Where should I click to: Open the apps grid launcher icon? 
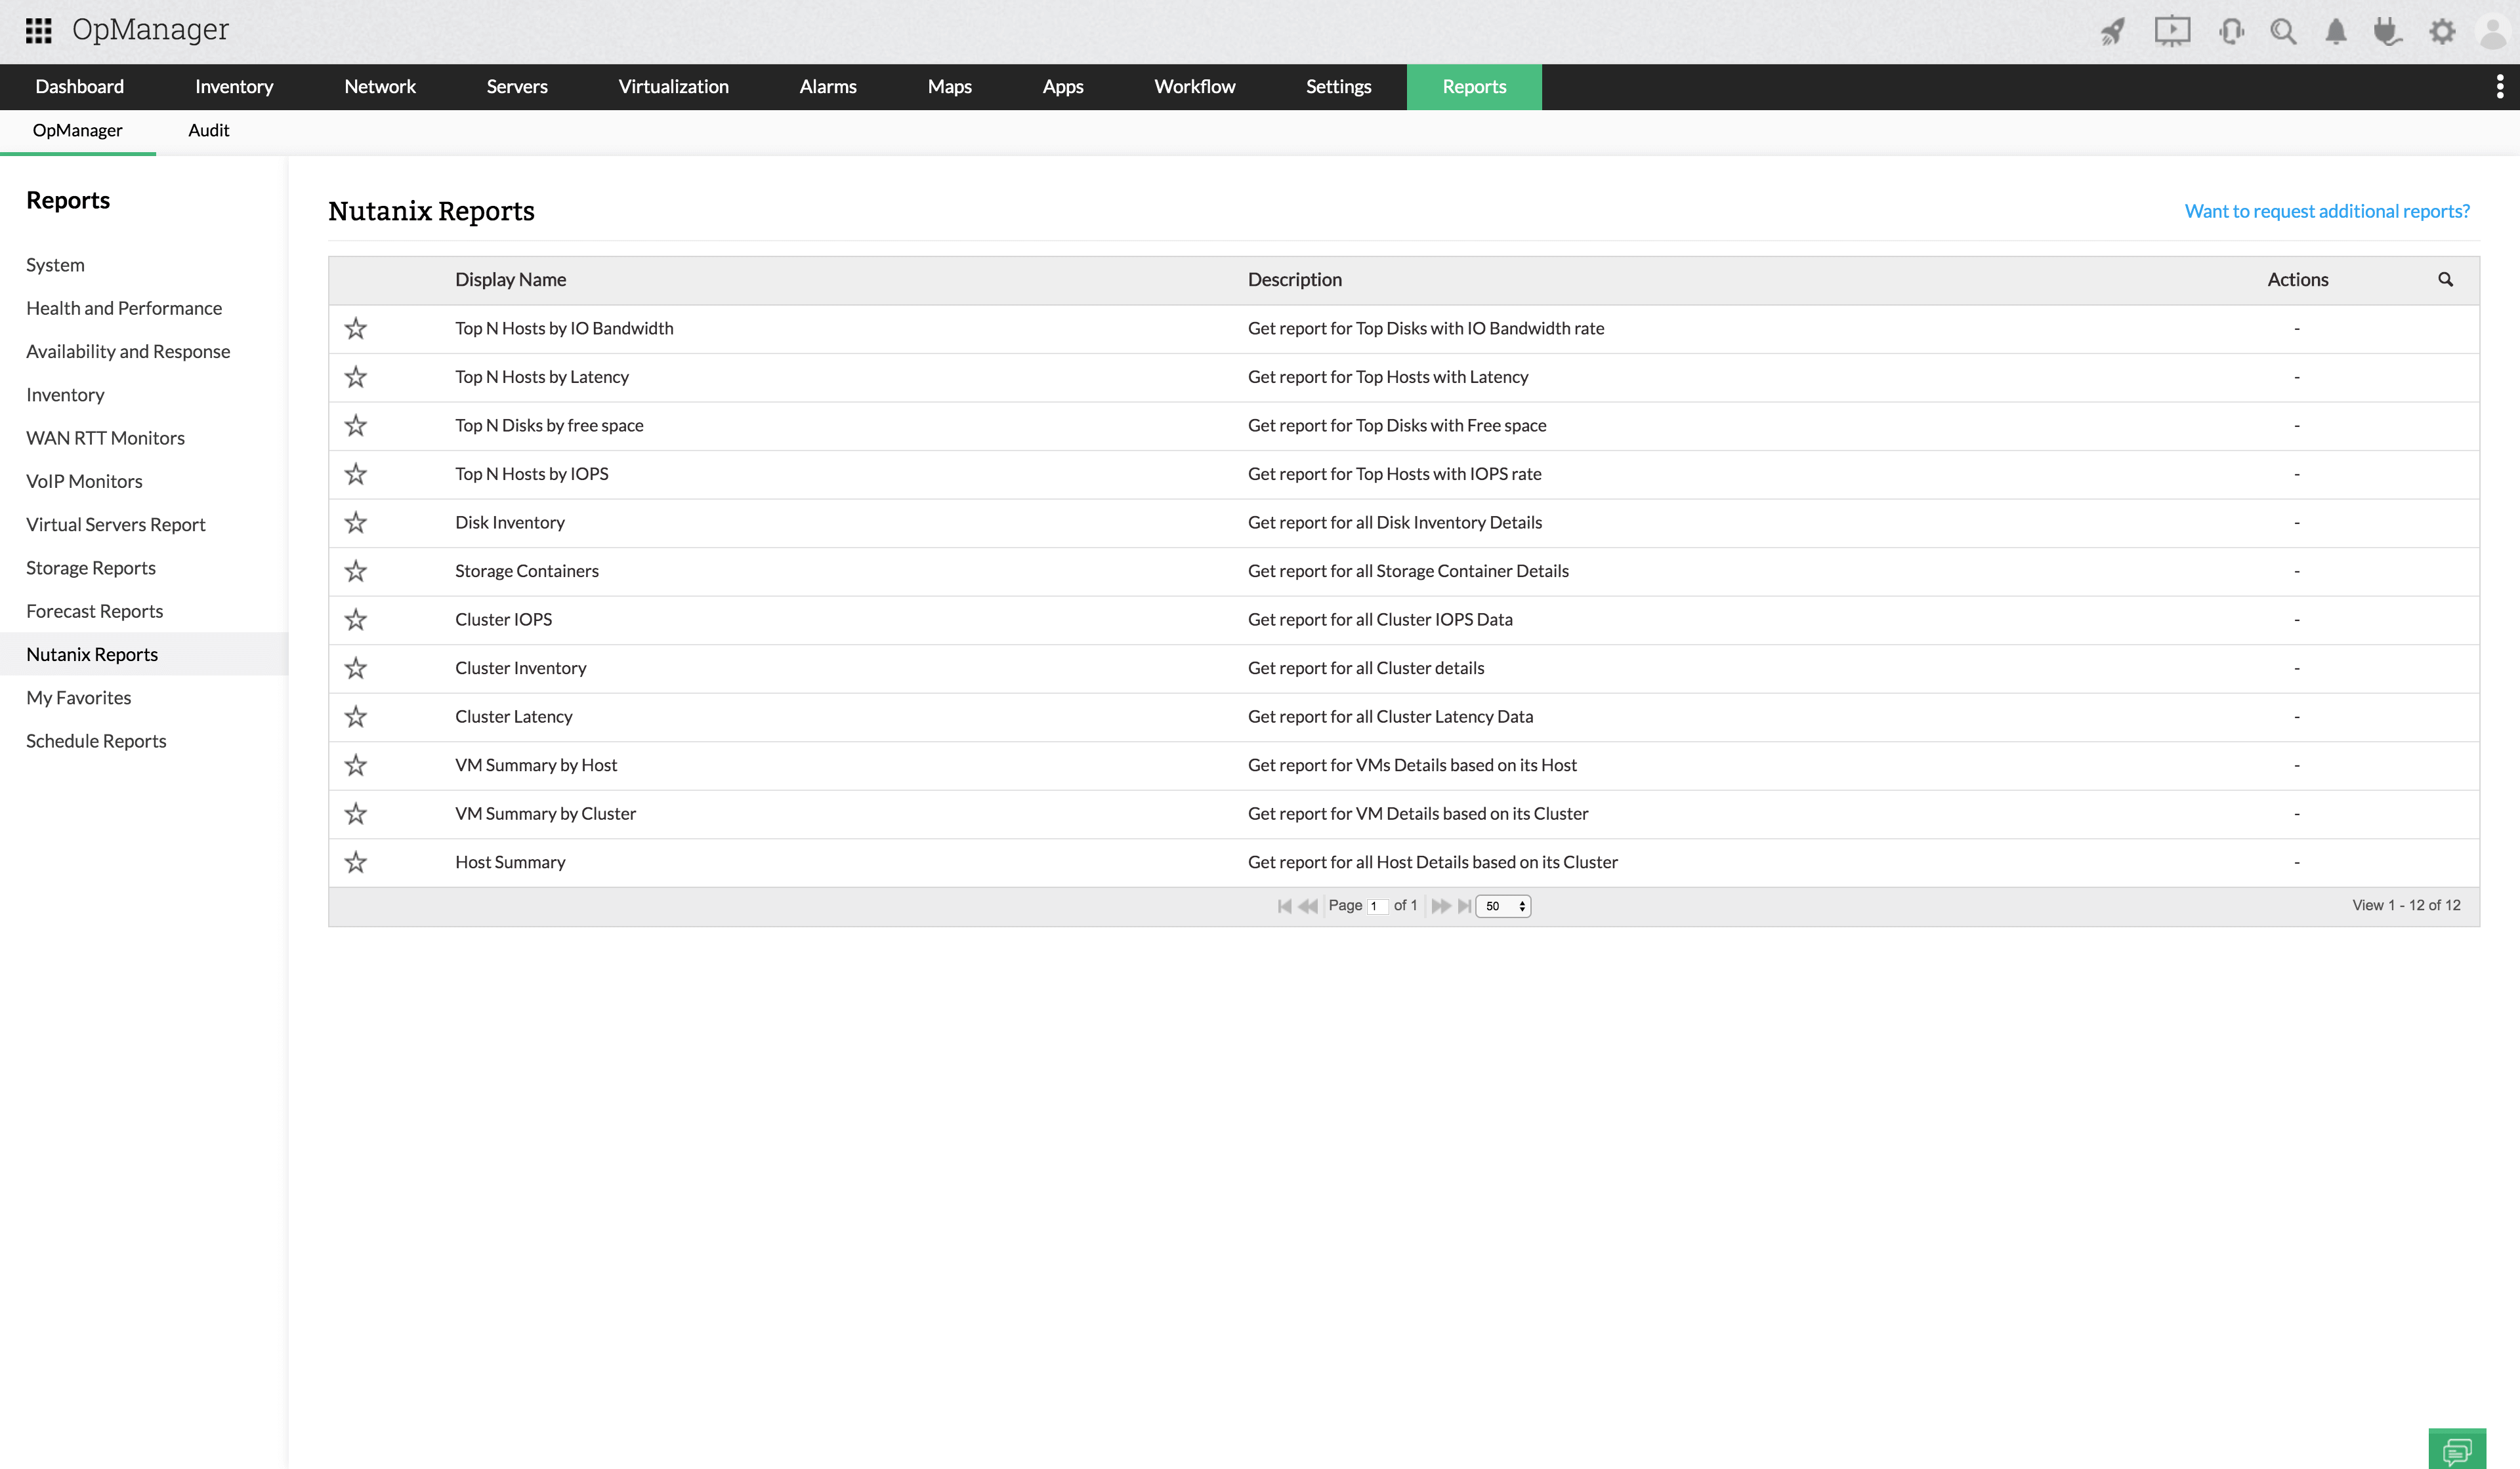click(x=38, y=30)
